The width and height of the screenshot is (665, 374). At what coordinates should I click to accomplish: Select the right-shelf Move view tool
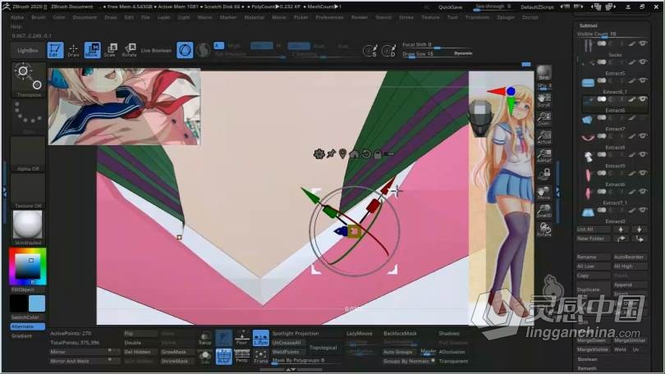coord(543,193)
